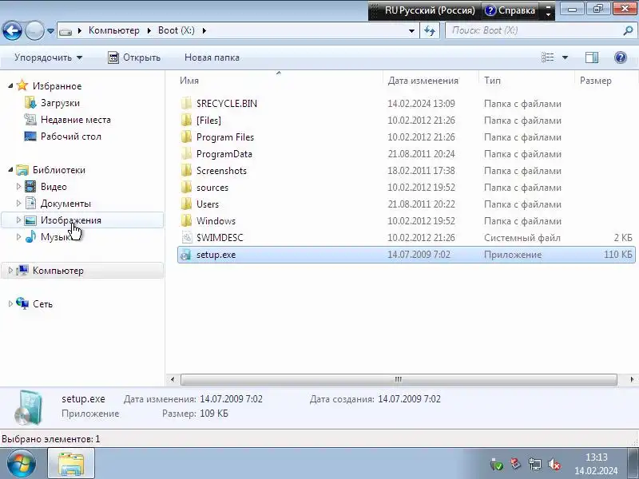
Task: Select Компьютер in the address breadcrumb
Action: (114, 30)
